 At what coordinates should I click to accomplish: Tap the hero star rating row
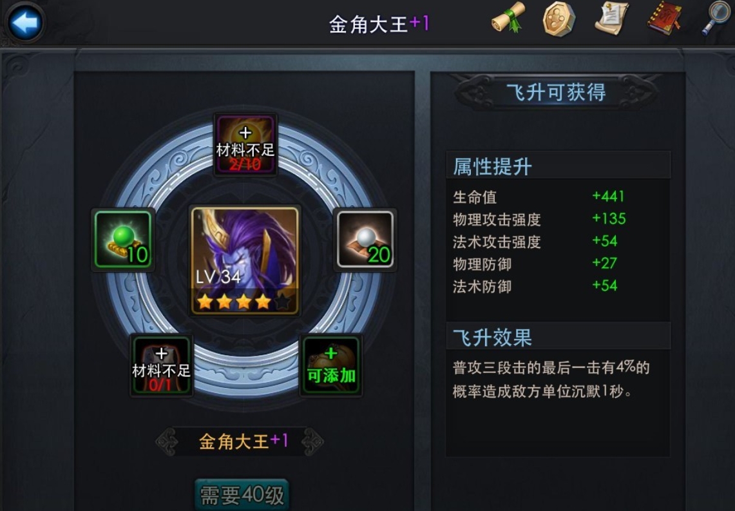click(244, 302)
